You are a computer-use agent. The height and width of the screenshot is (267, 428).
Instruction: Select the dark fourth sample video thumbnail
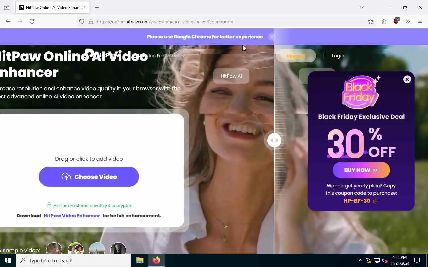pyautogui.click(x=118, y=249)
